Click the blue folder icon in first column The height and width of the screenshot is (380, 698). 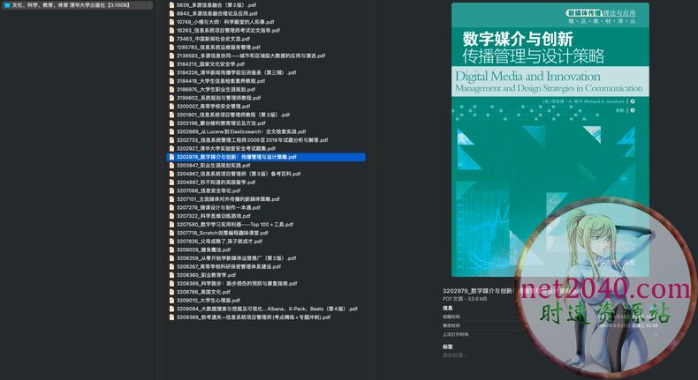point(6,4)
